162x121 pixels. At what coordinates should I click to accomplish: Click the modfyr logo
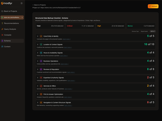click(7, 3)
